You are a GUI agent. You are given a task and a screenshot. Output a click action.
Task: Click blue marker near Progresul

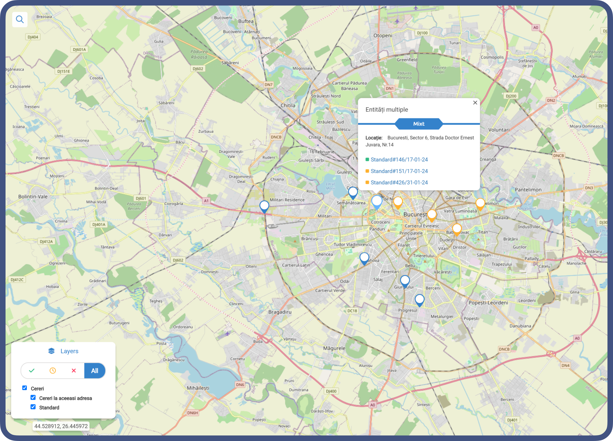[420, 300]
